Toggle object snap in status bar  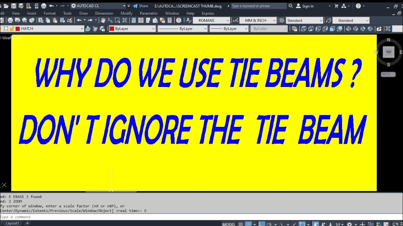[302, 224]
